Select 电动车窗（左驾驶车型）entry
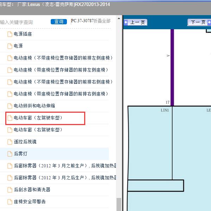This screenshot has height=211, width=211. [38, 118]
